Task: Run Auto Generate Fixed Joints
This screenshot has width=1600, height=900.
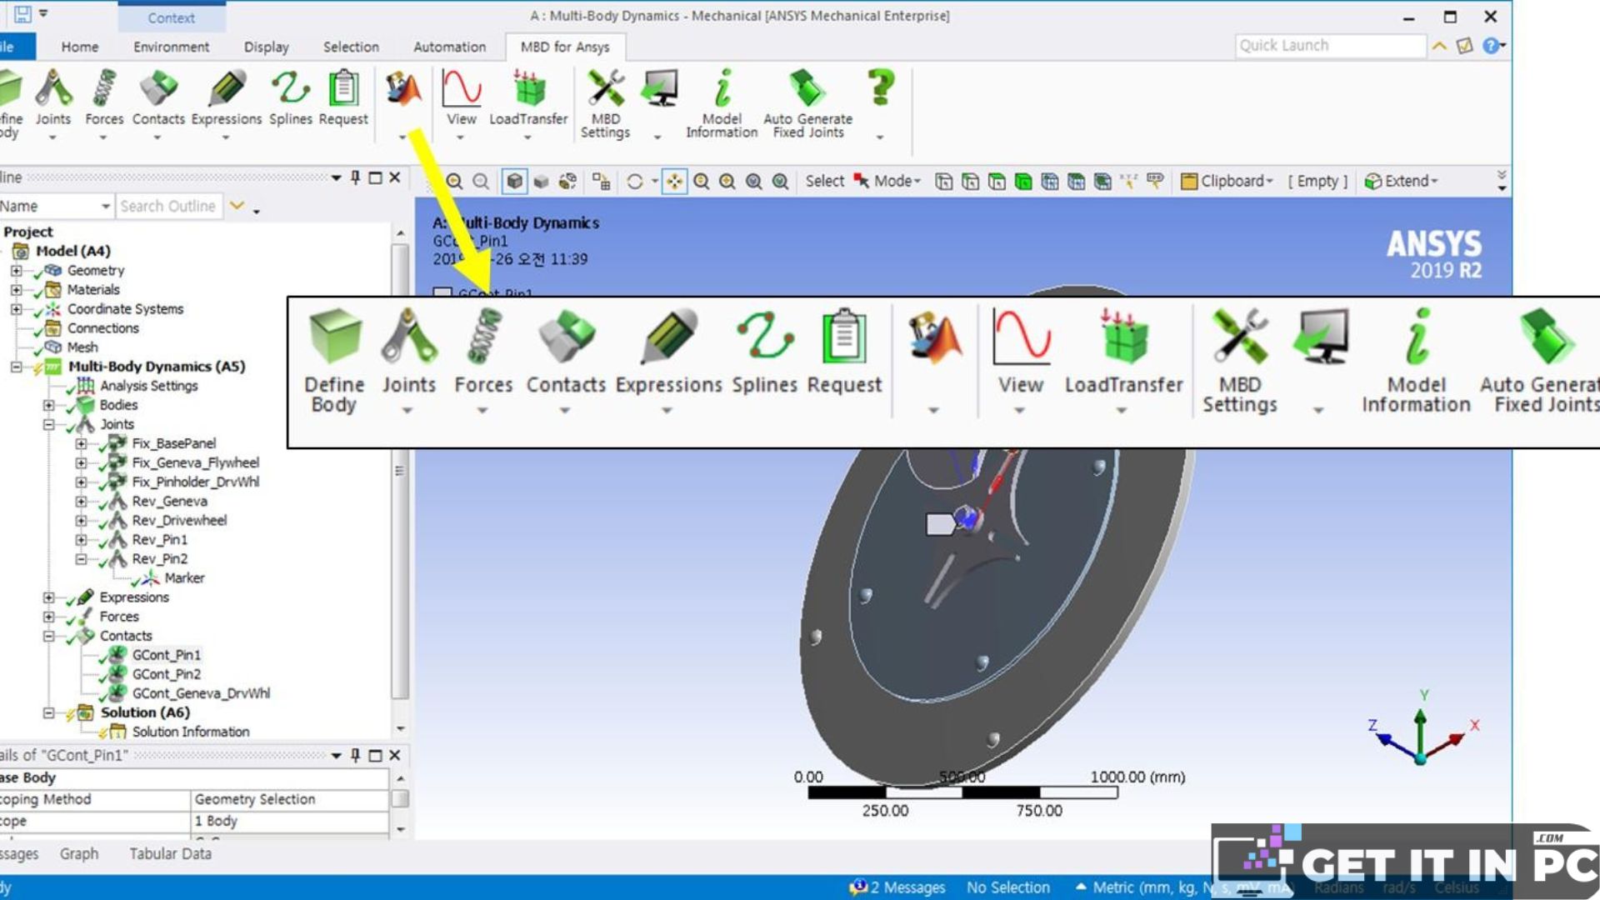Action: [807, 103]
